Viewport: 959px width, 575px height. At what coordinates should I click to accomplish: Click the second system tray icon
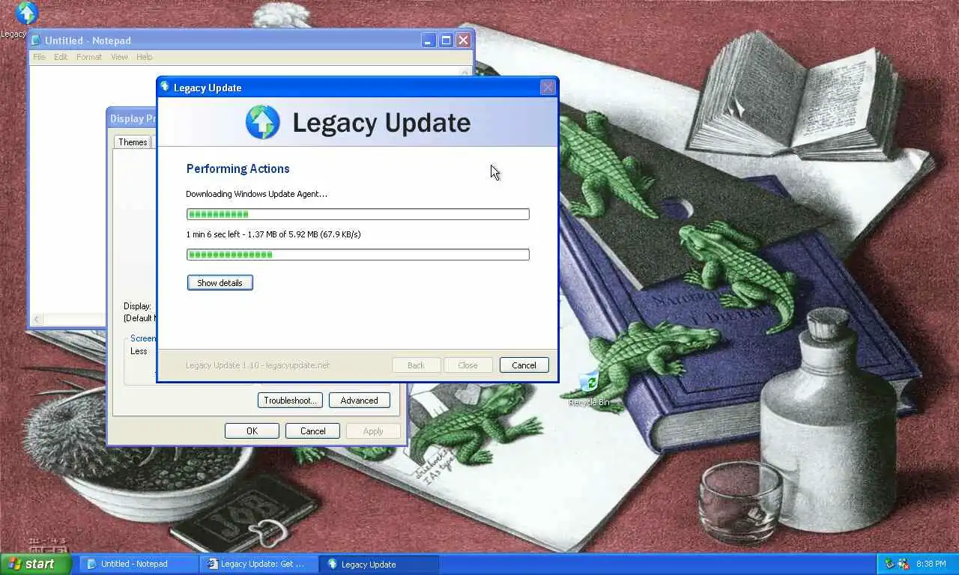pos(903,564)
